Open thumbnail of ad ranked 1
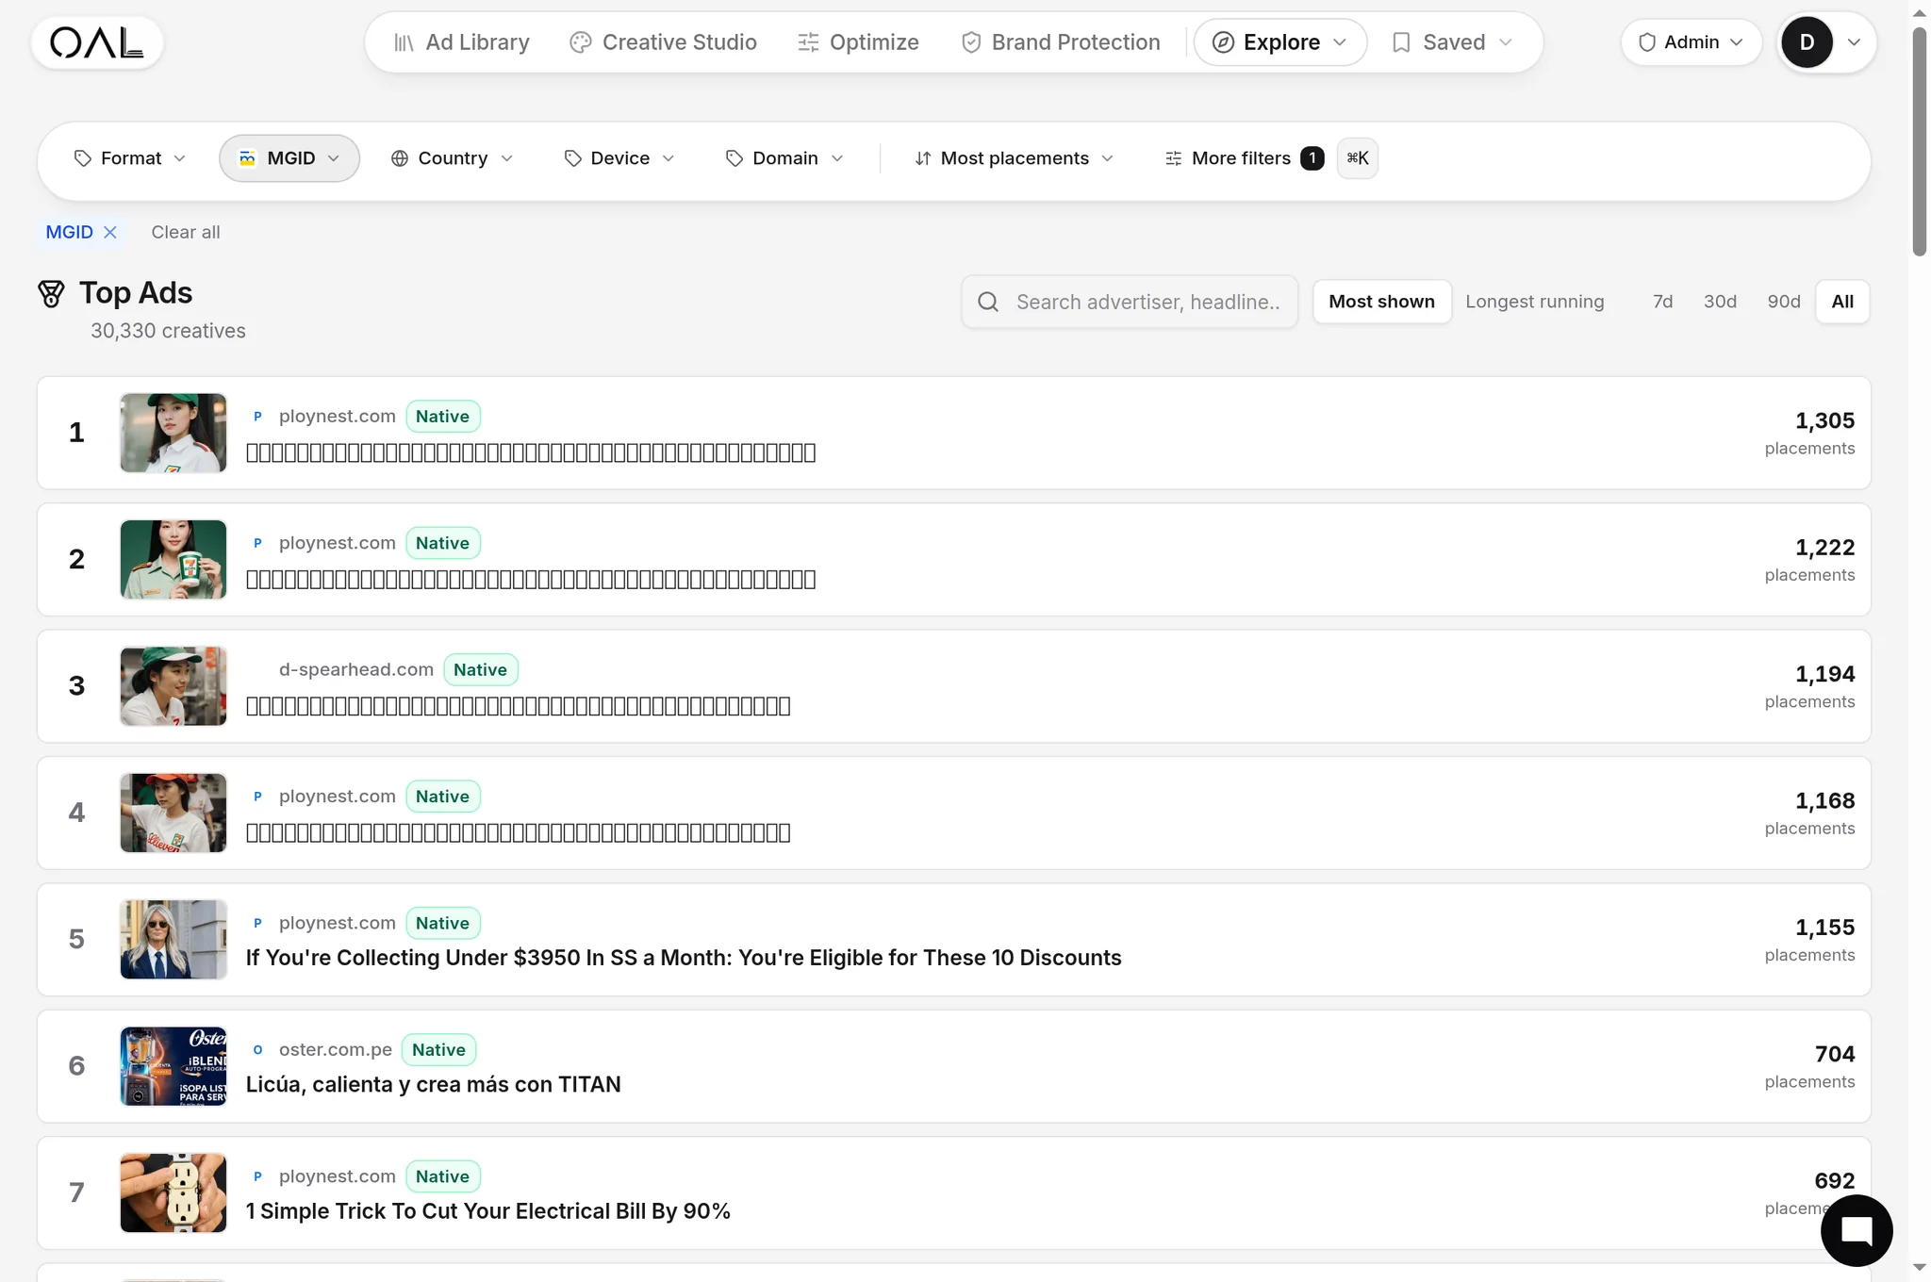This screenshot has width=1931, height=1282. (173, 433)
